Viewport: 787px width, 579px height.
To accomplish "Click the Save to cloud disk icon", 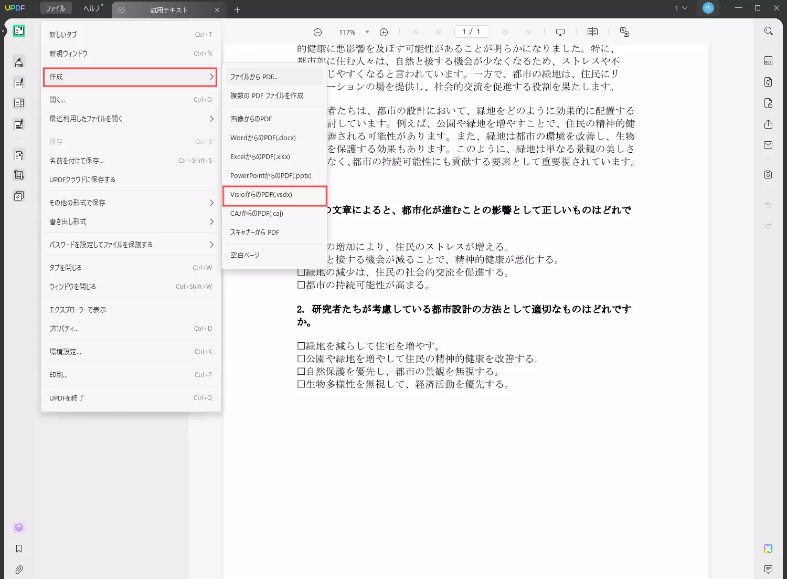I will tap(769, 174).
